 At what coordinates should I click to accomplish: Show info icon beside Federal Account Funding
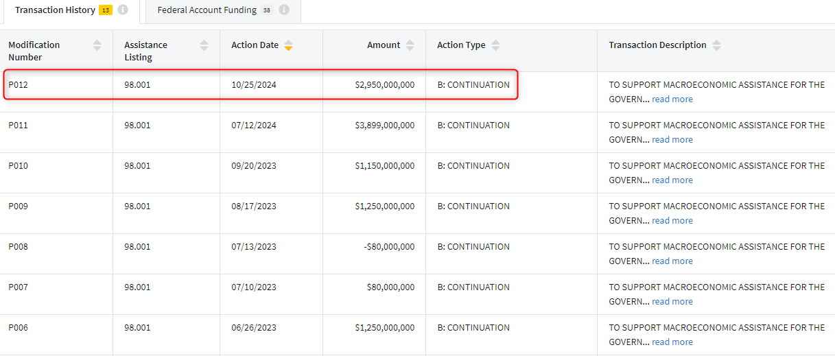pos(284,10)
